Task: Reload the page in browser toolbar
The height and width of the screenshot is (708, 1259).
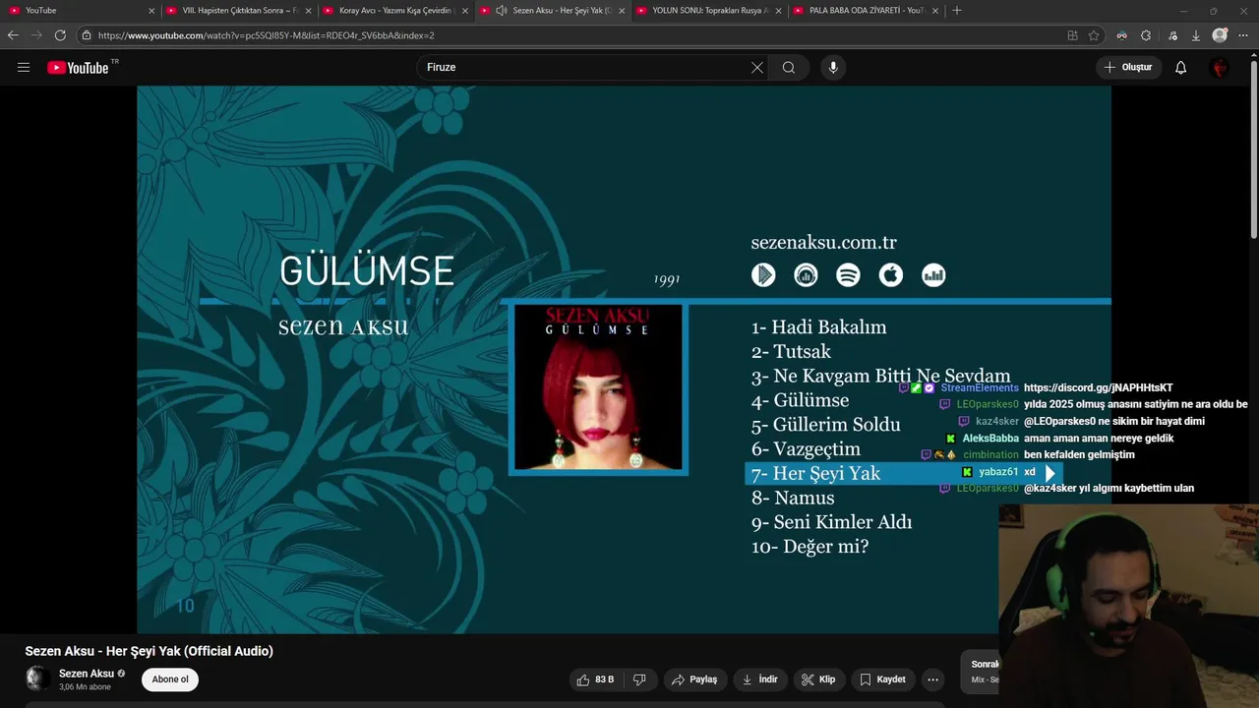Action: click(60, 35)
